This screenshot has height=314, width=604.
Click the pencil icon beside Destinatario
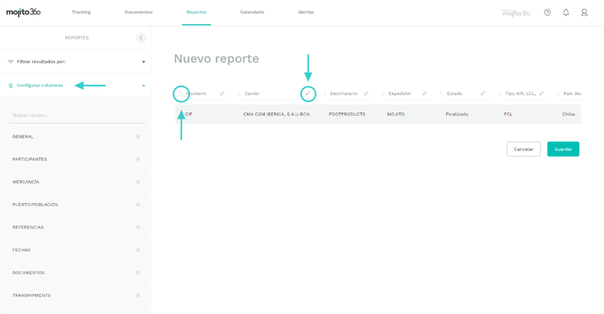(366, 93)
